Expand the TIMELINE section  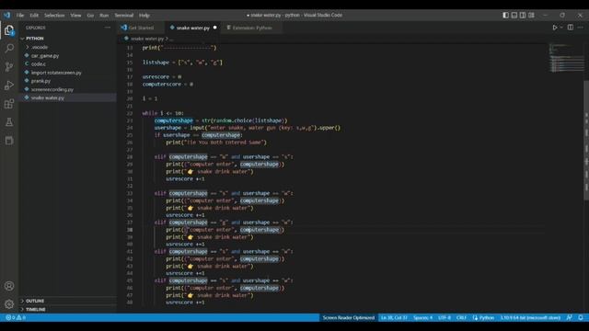tap(35, 309)
